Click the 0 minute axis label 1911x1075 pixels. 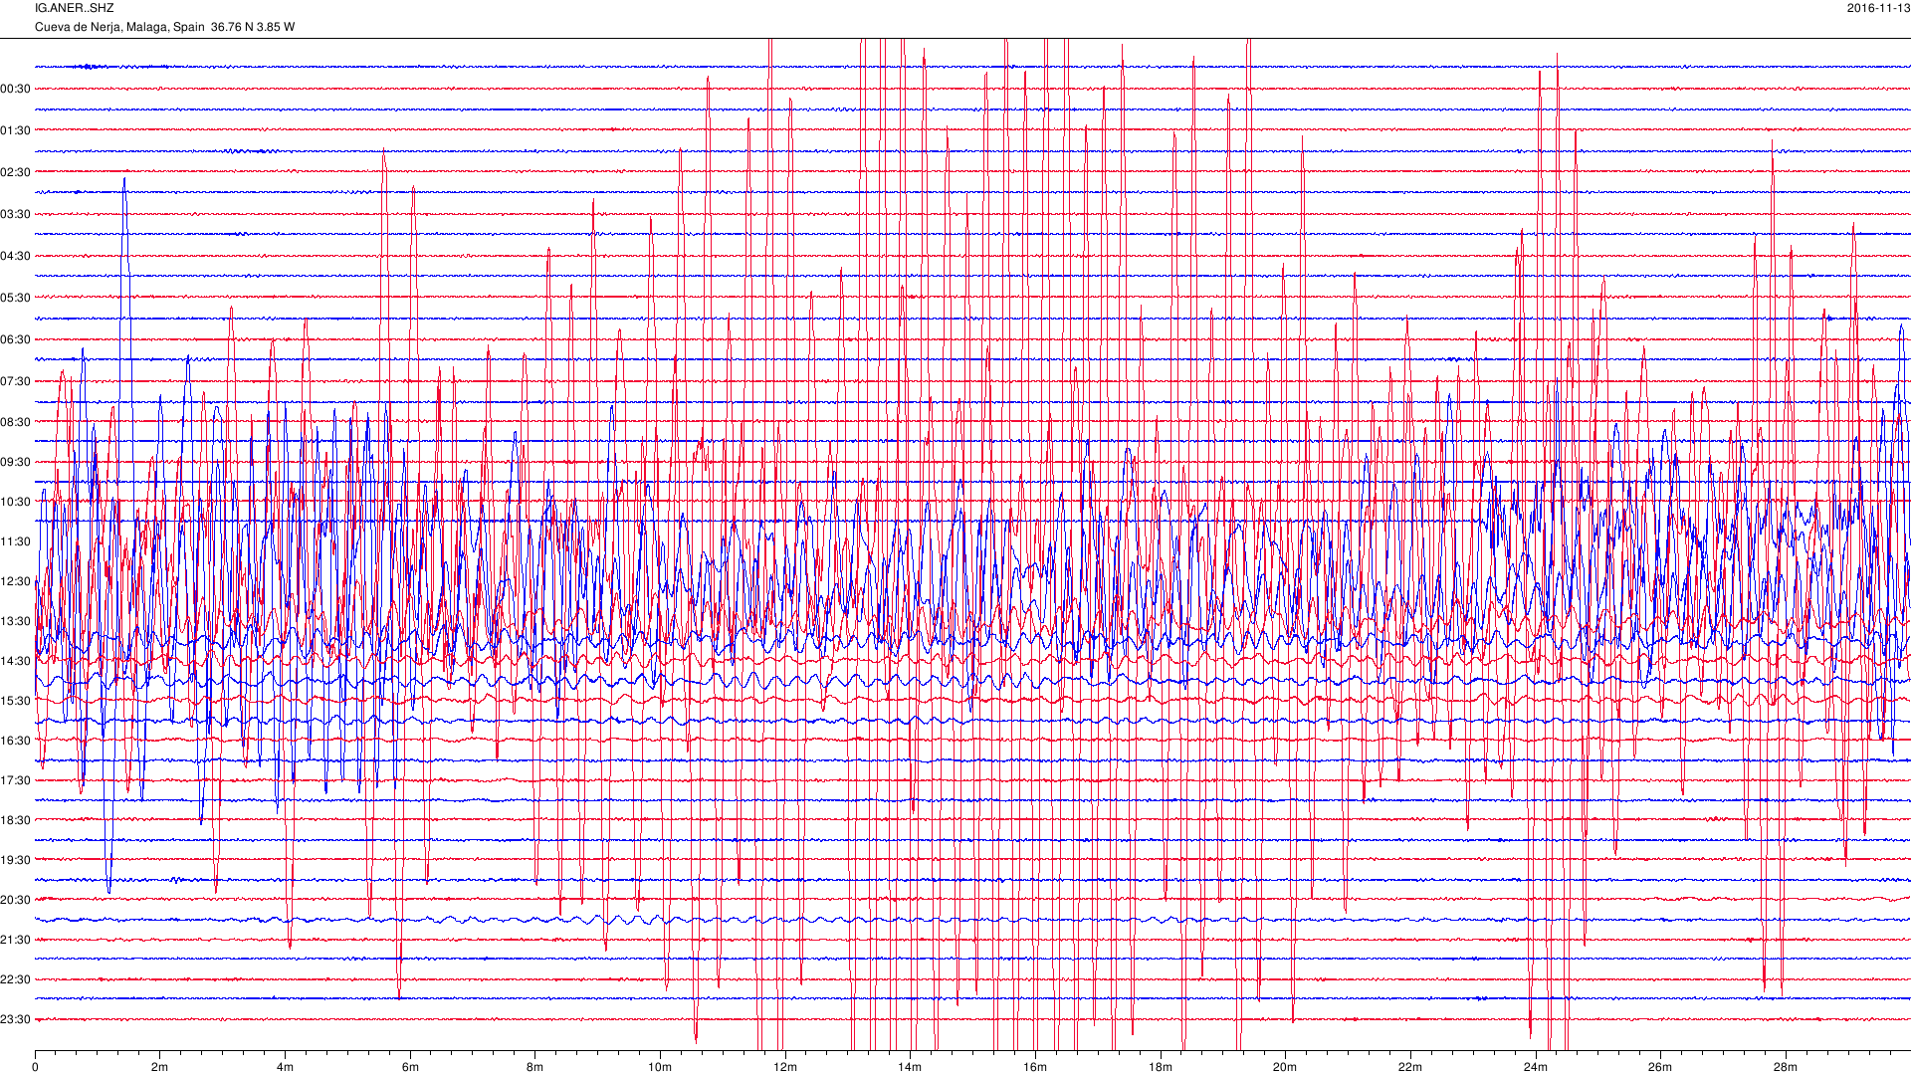[35, 1067]
